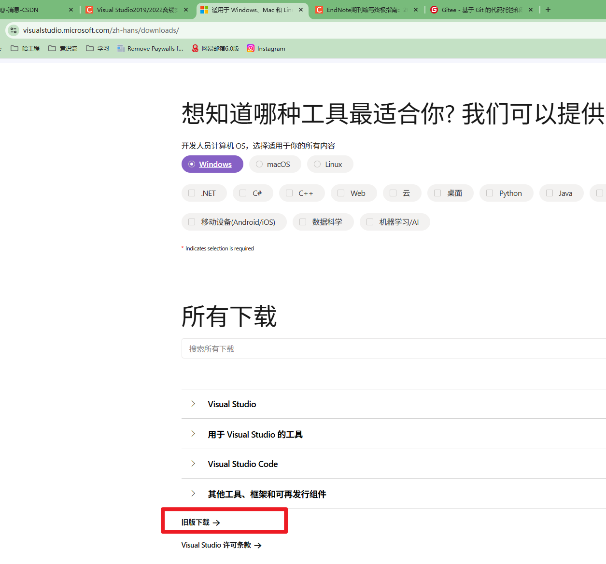Viewport: 606px width, 564px height.
Task: Open the Instagram bookmark
Action: click(x=266, y=48)
